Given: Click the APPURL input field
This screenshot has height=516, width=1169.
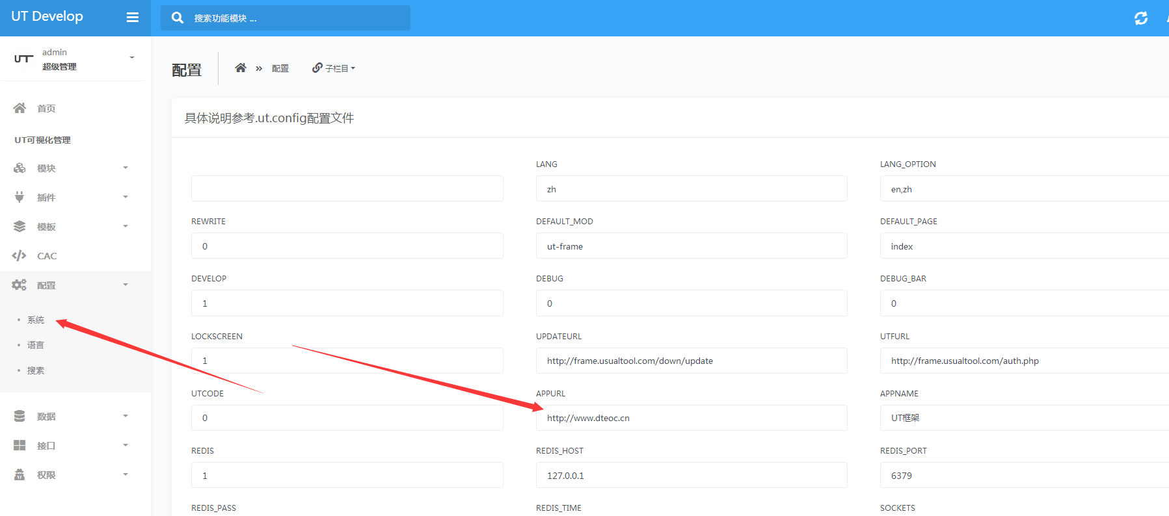Looking at the screenshot, I should coord(691,418).
